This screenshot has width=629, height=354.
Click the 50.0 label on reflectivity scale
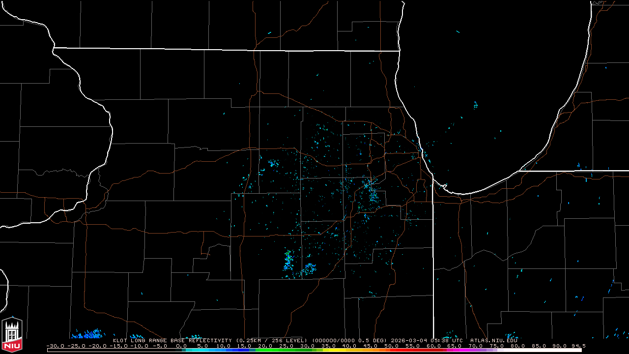[392, 346]
